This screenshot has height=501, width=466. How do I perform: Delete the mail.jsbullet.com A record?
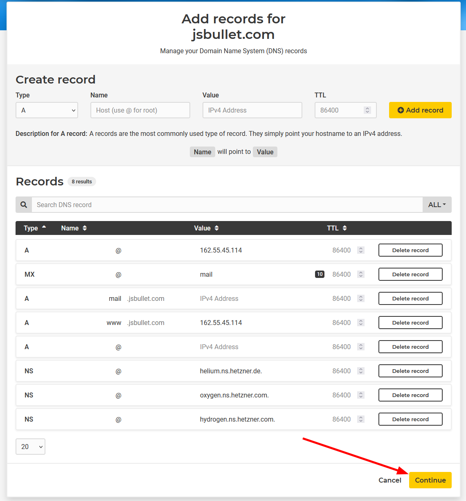click(410, 298)
